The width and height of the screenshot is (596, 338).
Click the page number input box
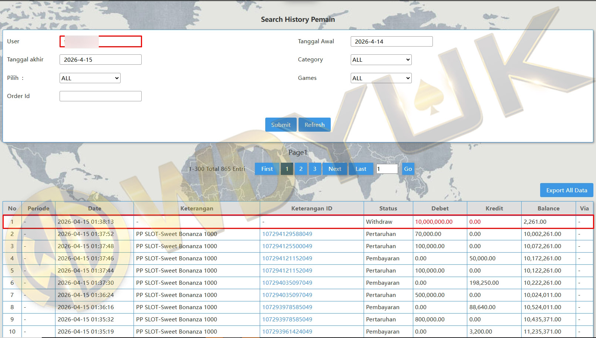387,169
